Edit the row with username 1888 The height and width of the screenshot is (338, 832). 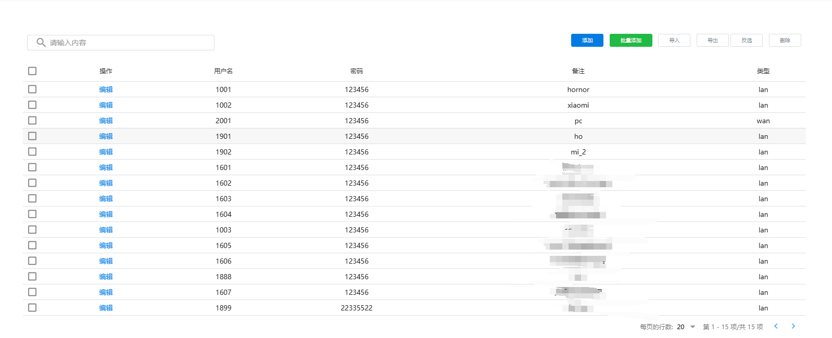click(106, 277)
